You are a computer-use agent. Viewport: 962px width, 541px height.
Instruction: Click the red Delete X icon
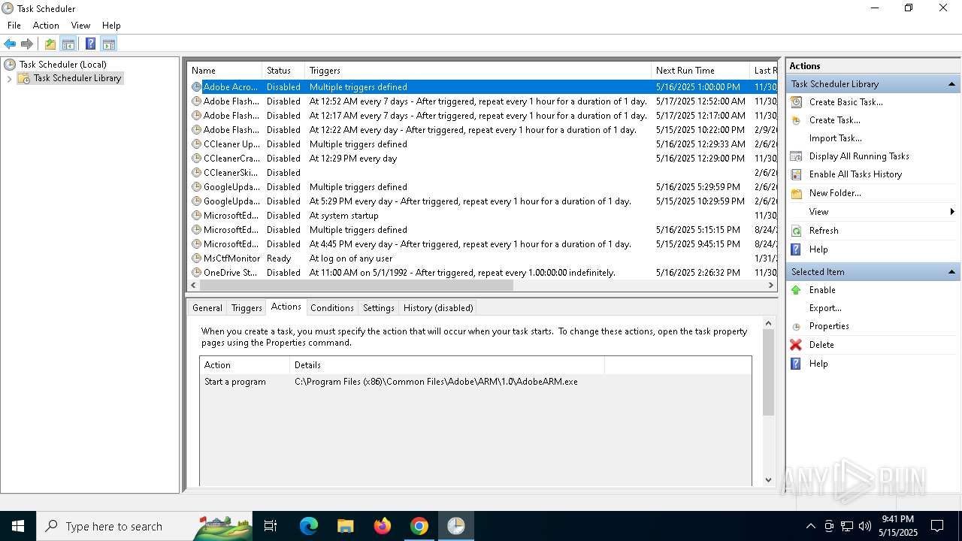point(796,345)
